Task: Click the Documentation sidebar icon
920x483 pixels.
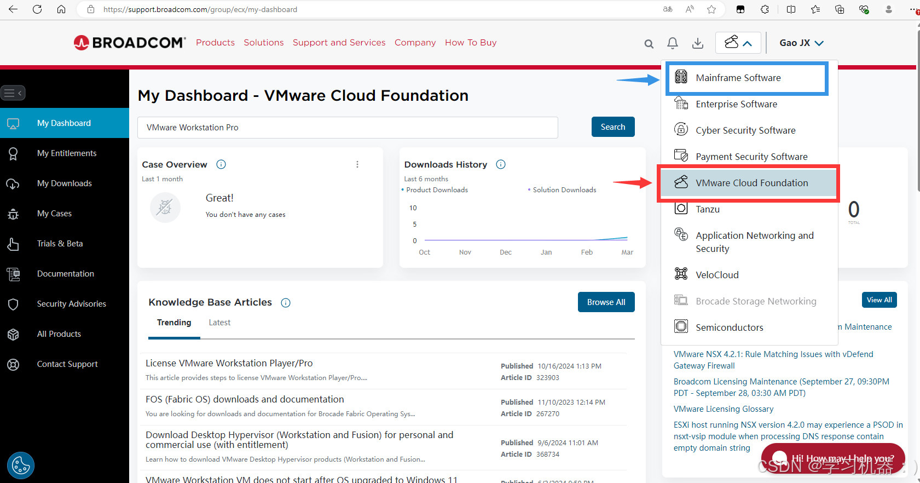Action: tap(13, 274)
